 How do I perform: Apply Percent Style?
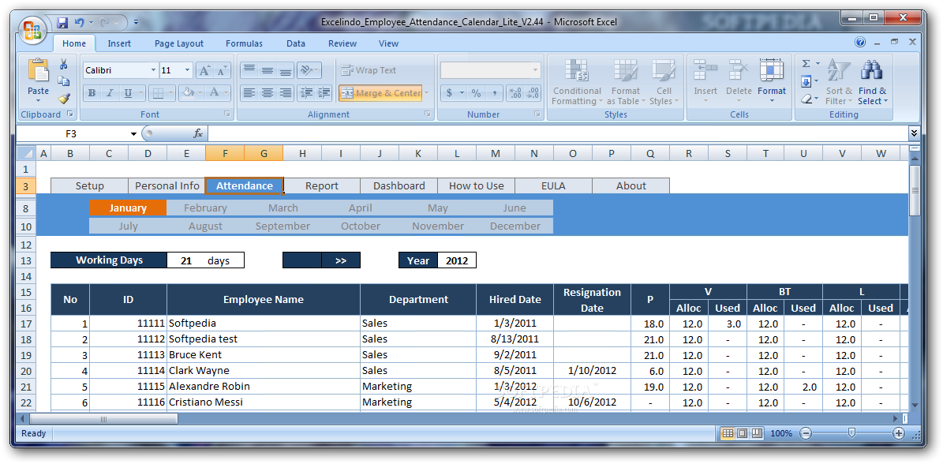tap(476, 93)
